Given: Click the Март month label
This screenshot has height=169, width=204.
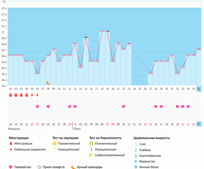Looking at the screenshot, I should (77, 129).
